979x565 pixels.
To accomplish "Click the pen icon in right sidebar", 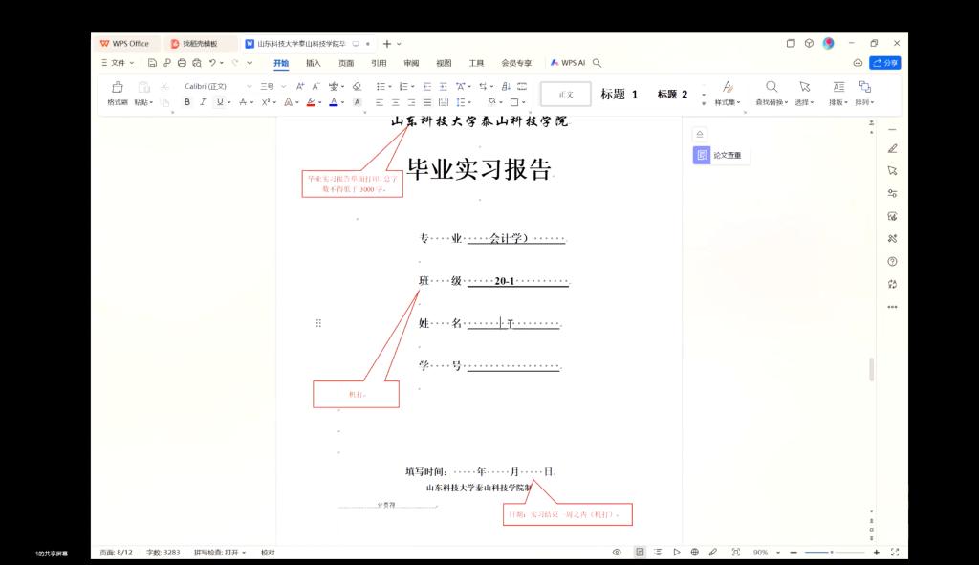I will (x=892, y=148).
